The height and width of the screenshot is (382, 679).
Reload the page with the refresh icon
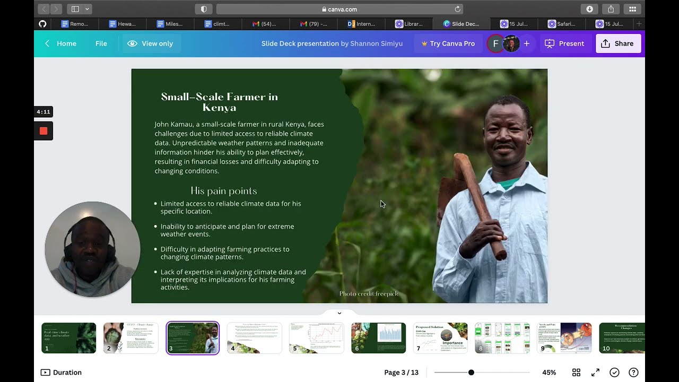[457, 9]
